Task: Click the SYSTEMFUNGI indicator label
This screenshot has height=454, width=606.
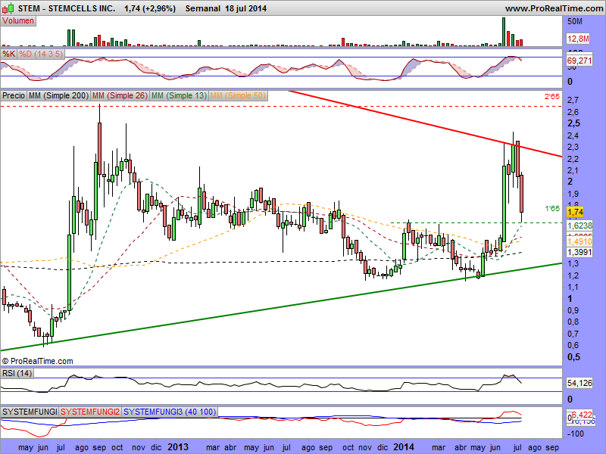Action: [x=30, y=412]
